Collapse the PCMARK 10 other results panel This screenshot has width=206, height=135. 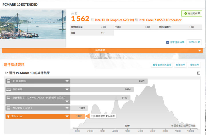tap(199, 73)
